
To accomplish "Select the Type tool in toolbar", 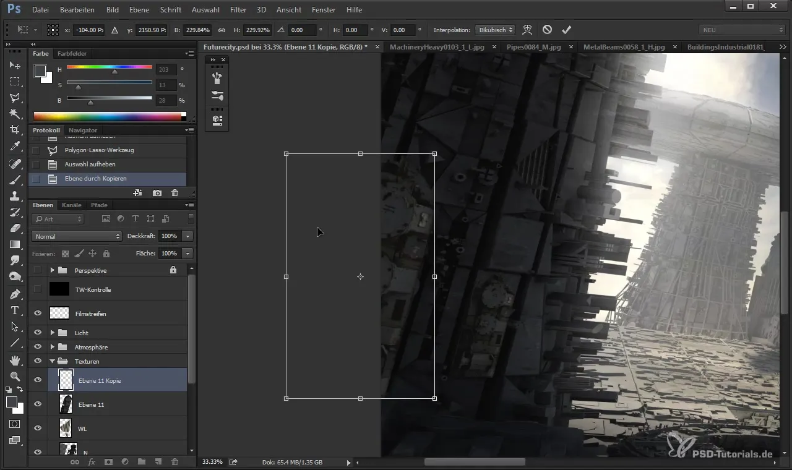I will coord(15,310).
